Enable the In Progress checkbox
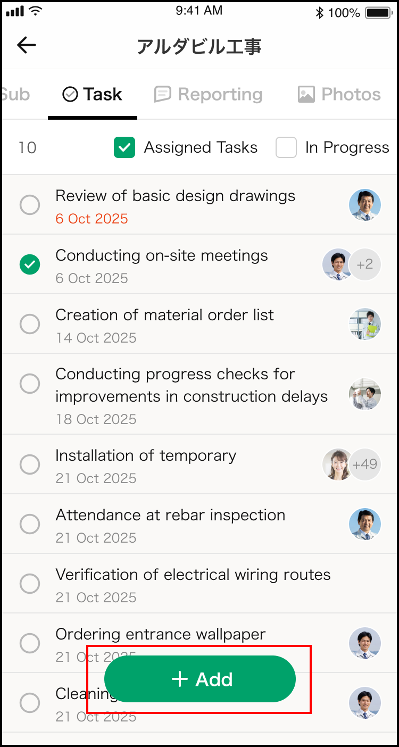Screen dimensions: 399x747 tap(286, 148)
